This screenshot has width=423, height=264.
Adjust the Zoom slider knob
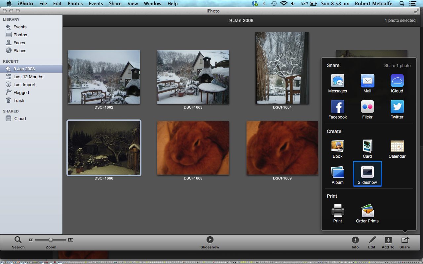(51, 240)
